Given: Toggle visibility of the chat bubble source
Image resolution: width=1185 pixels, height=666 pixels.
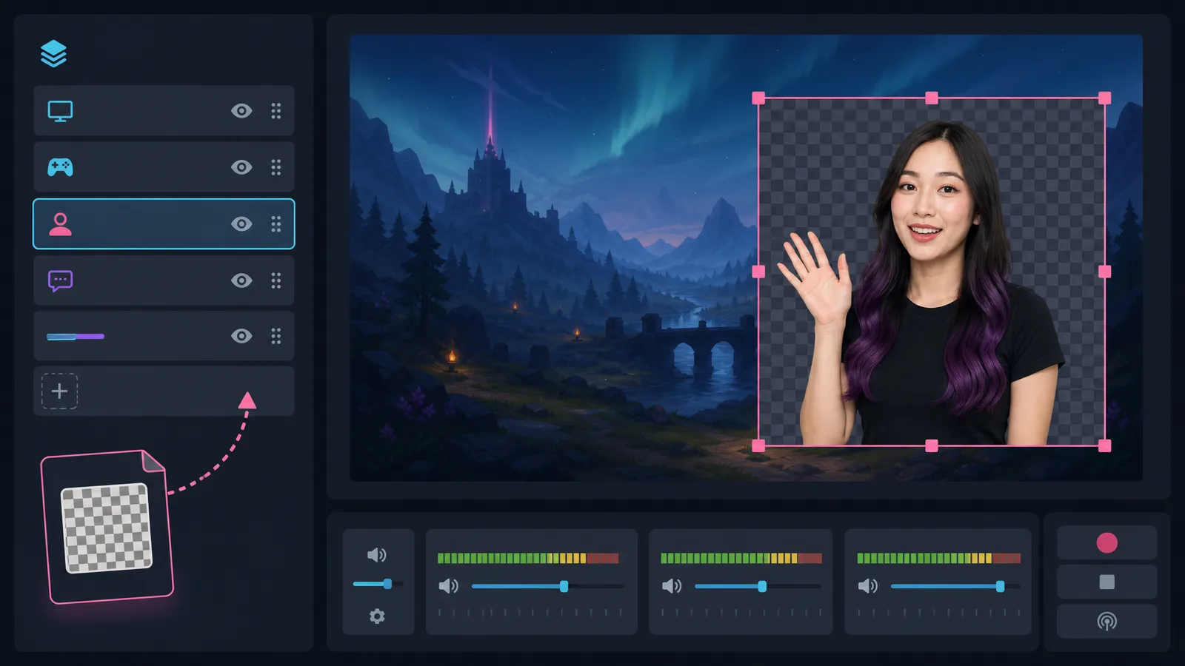Looking at the screenshot, I should click(241, 280).
